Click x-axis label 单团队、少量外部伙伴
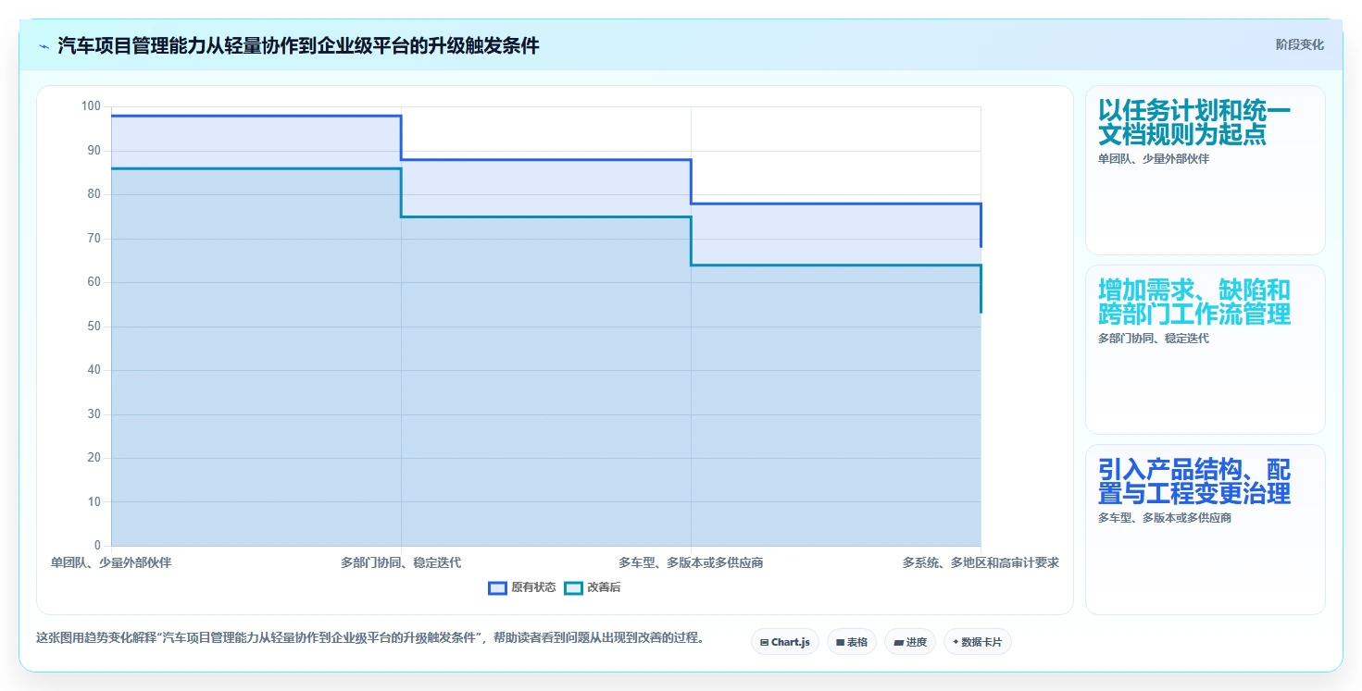 [x=111, y=562]
